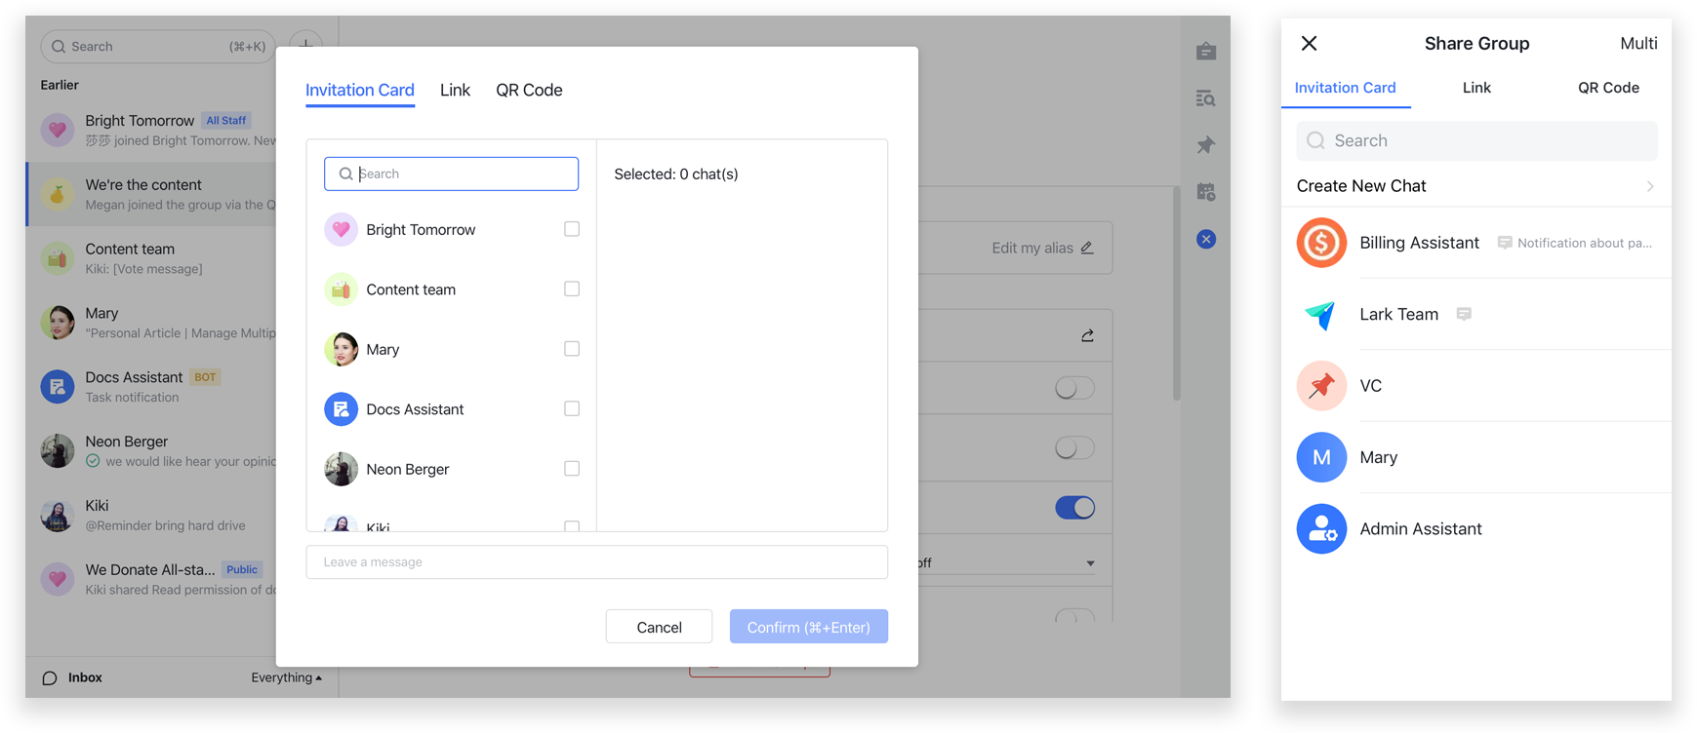Click We're the content avatar in chat list

[58, 194]
